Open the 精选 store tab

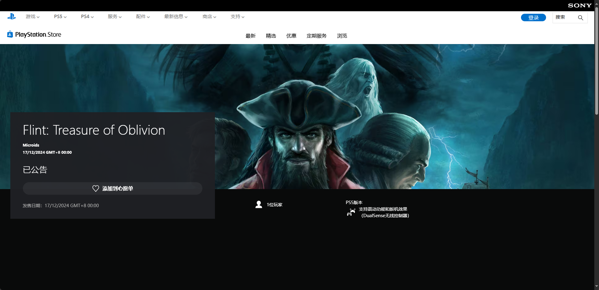271,36
